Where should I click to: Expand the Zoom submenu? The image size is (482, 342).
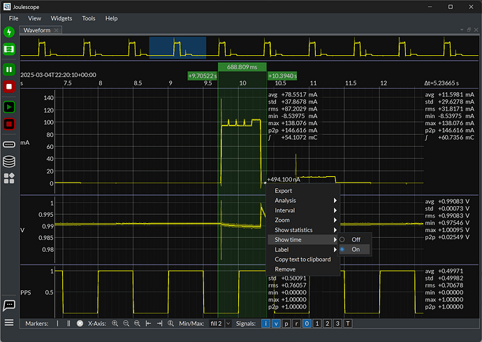coord(302,220)
